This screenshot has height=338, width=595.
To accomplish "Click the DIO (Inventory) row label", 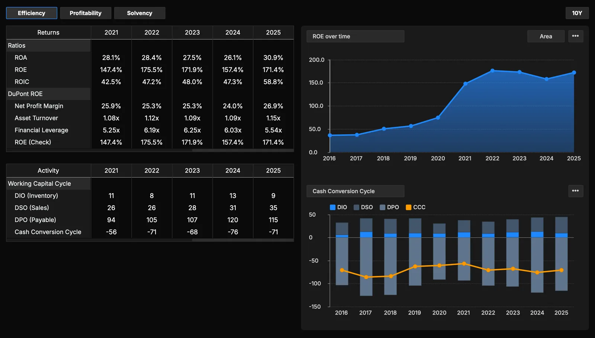I will click(x=36, y=196).
